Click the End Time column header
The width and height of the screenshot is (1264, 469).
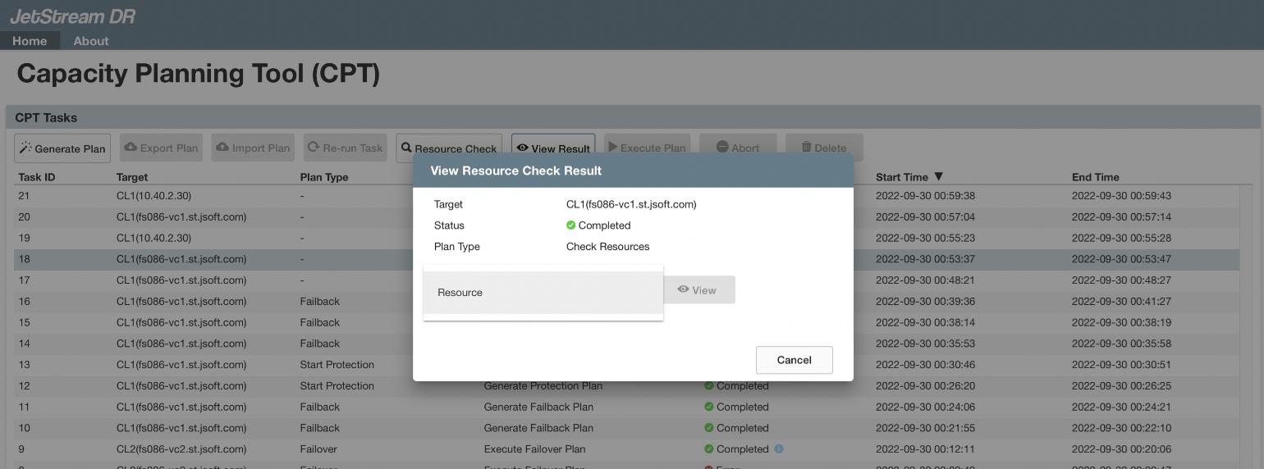(x=1095, y=177)
